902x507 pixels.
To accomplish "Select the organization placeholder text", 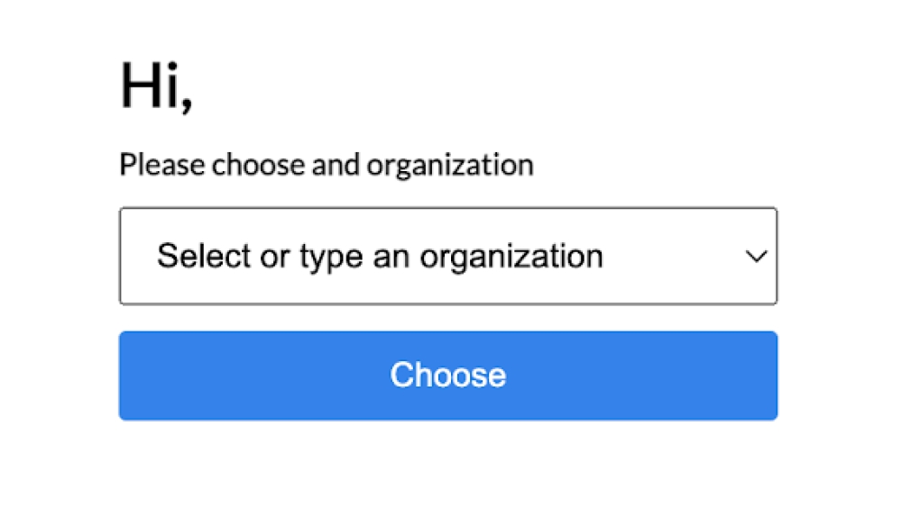I will point(380,256).
